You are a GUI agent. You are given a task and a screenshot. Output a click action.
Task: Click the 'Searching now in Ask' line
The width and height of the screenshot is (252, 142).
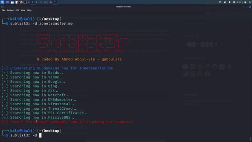pos(30,90)
